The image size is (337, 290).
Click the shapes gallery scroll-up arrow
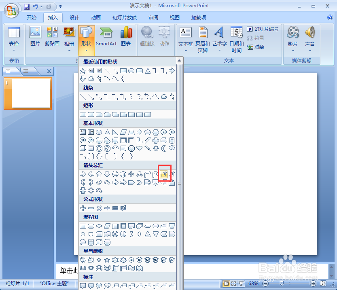[x=180, y=61]
